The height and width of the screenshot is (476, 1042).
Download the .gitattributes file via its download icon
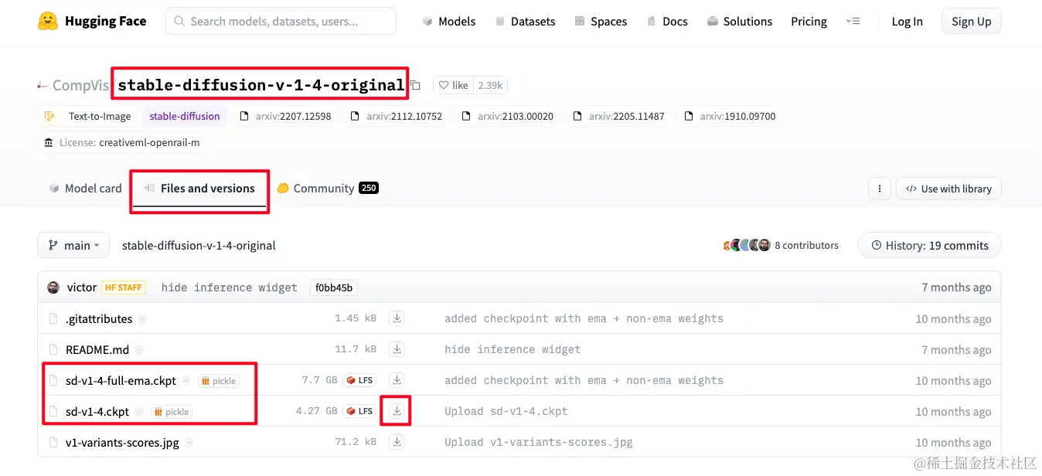point(397,318)
